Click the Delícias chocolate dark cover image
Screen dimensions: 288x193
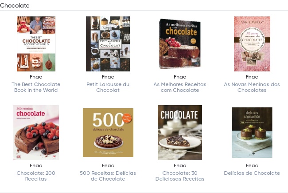(252, 133)
